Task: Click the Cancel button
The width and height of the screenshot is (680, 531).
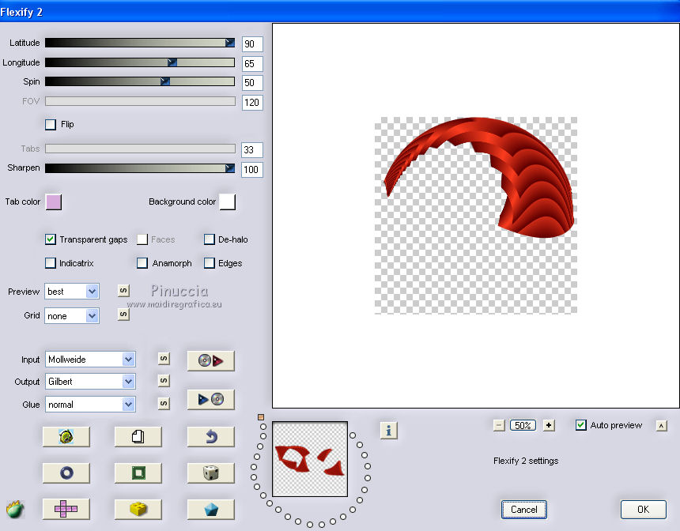Action: [524, 510]
